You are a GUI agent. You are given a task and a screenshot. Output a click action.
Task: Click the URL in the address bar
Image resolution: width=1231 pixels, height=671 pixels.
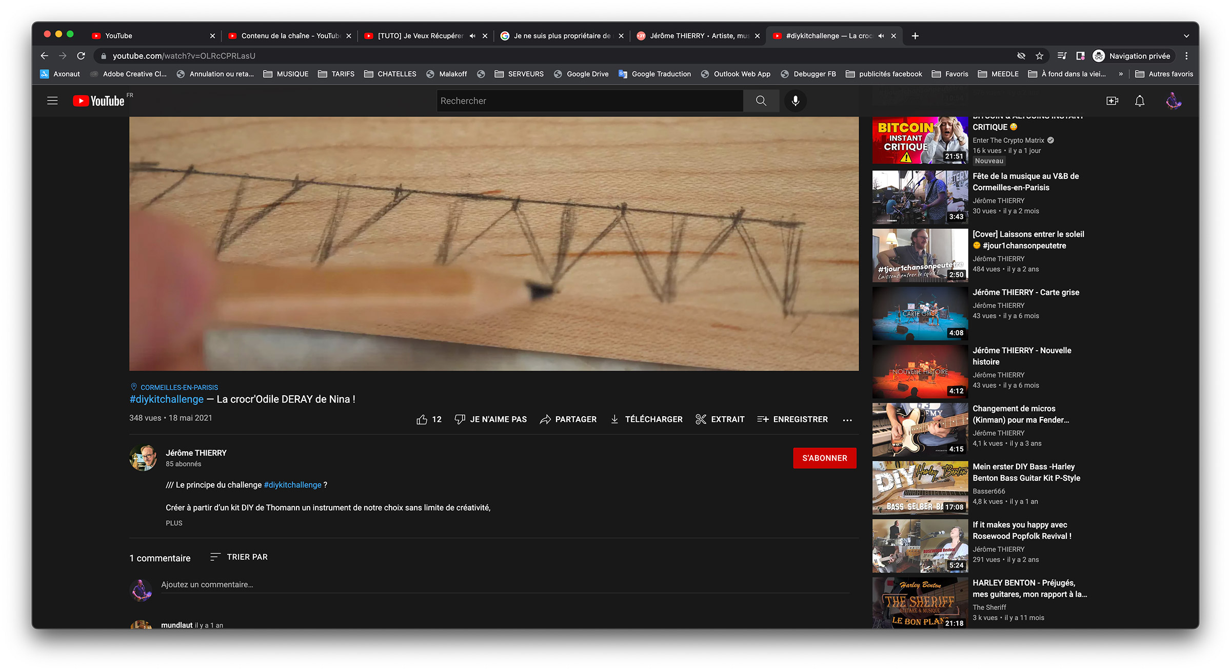(184, 56)
